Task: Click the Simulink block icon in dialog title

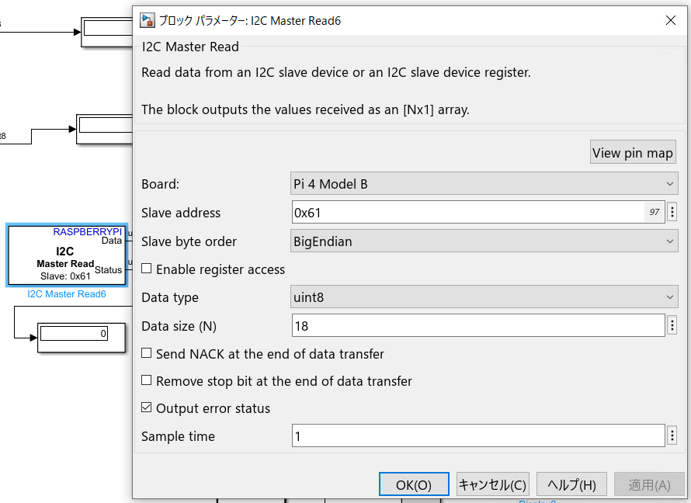Action: point(148,20)
